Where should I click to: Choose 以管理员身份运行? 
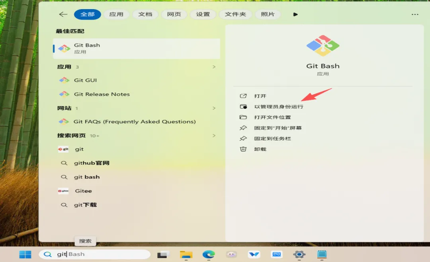point(279,107)
